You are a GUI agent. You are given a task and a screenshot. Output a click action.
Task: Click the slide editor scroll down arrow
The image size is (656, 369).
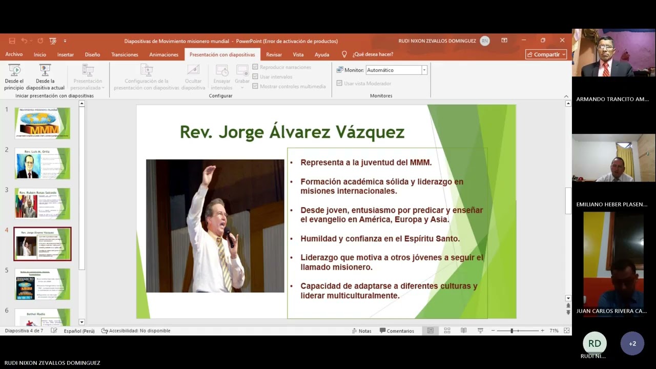[568, 298]
